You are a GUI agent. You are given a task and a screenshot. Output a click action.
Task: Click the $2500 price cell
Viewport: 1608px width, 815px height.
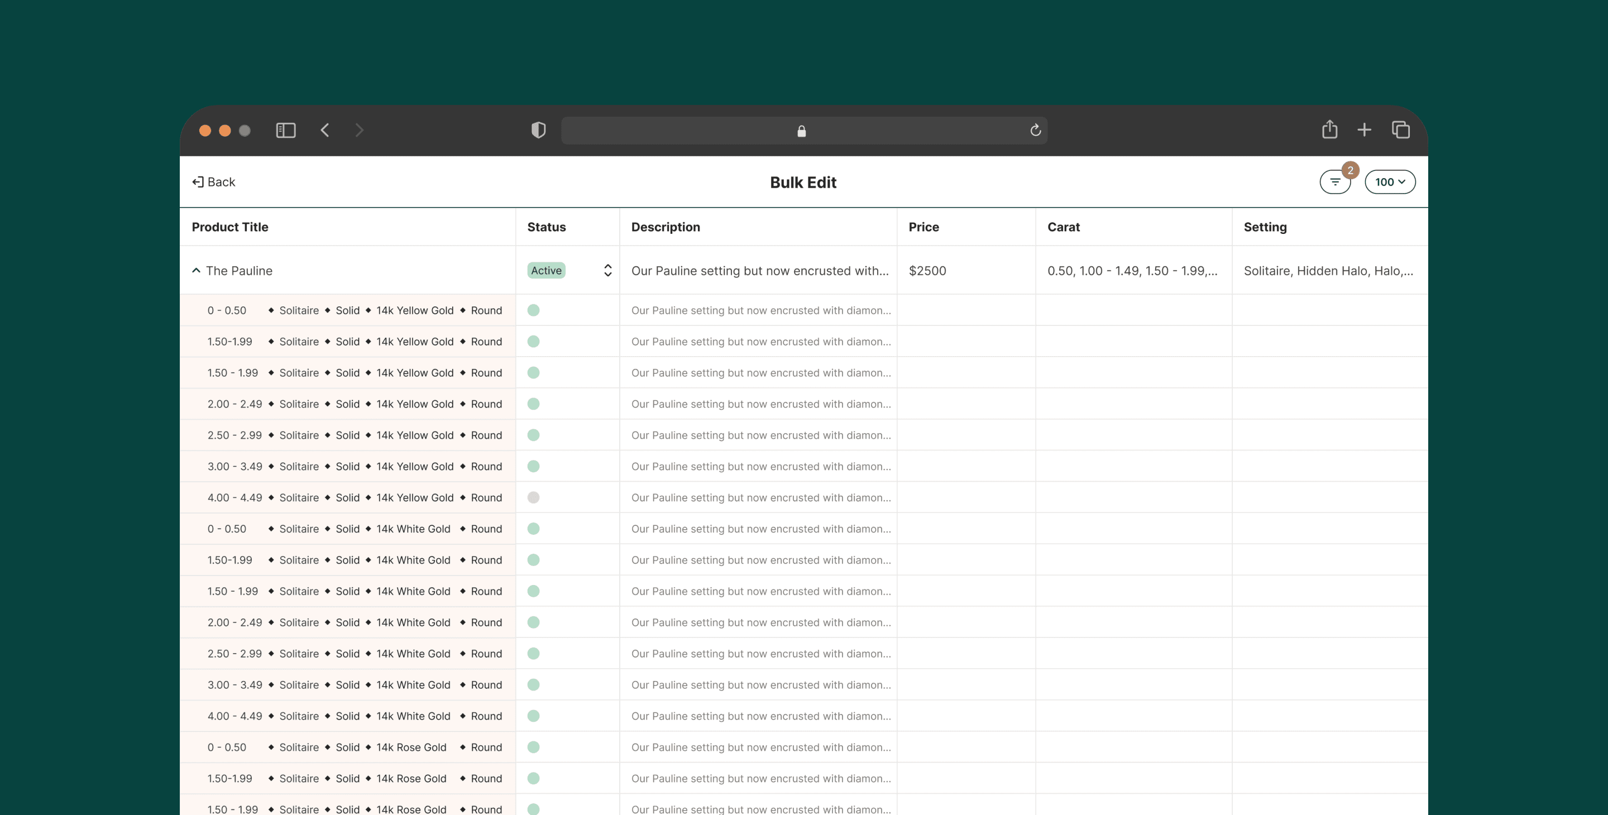click(x=927, y=271)
